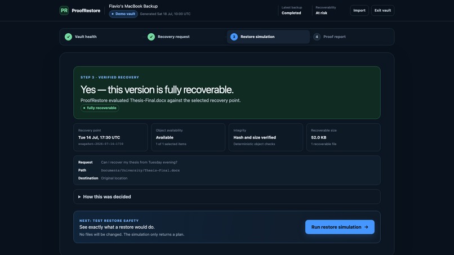Click the Yes this version is fully recoverable heading
The height and width of the screenshot is (255, 454).
(x=157, y=90)
